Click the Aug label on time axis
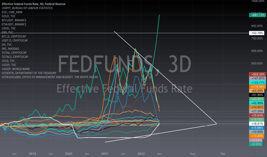Screen dimensions: 267x157 point(193,154)
